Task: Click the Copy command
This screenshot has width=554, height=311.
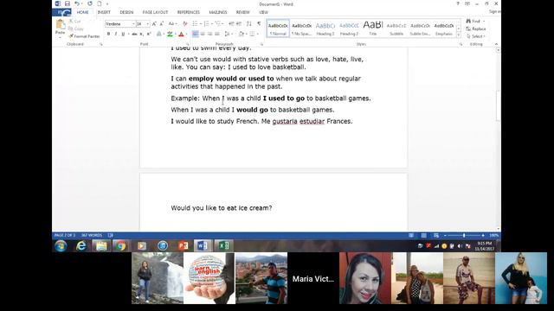Action: (x=76, y=29)
